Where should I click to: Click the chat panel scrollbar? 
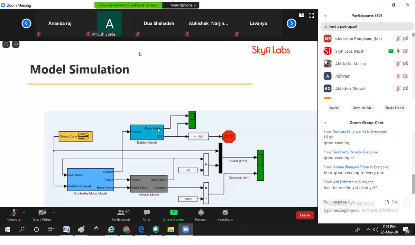[x=413, y=184]
